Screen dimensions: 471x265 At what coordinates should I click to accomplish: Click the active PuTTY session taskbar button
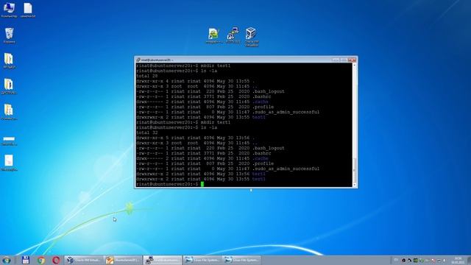pyautogui.click(x=163, y=260)
